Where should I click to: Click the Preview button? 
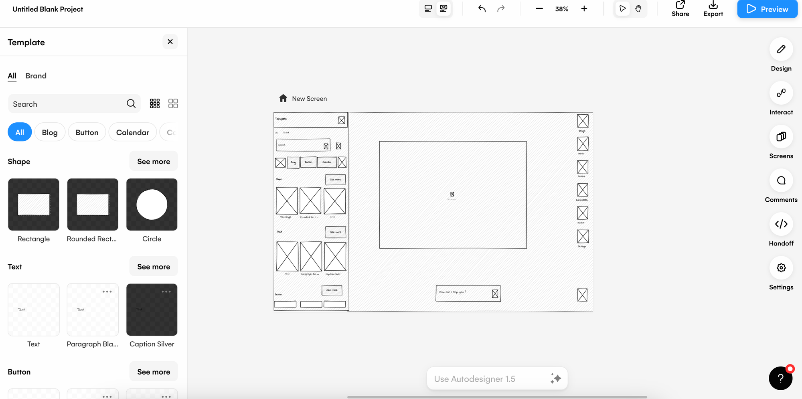point(767,9)
